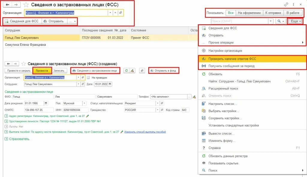Open the organization dropdown in the top list form
Viewport: 307px width, 177px height.
pyautogui.click(x=110, y=13)
